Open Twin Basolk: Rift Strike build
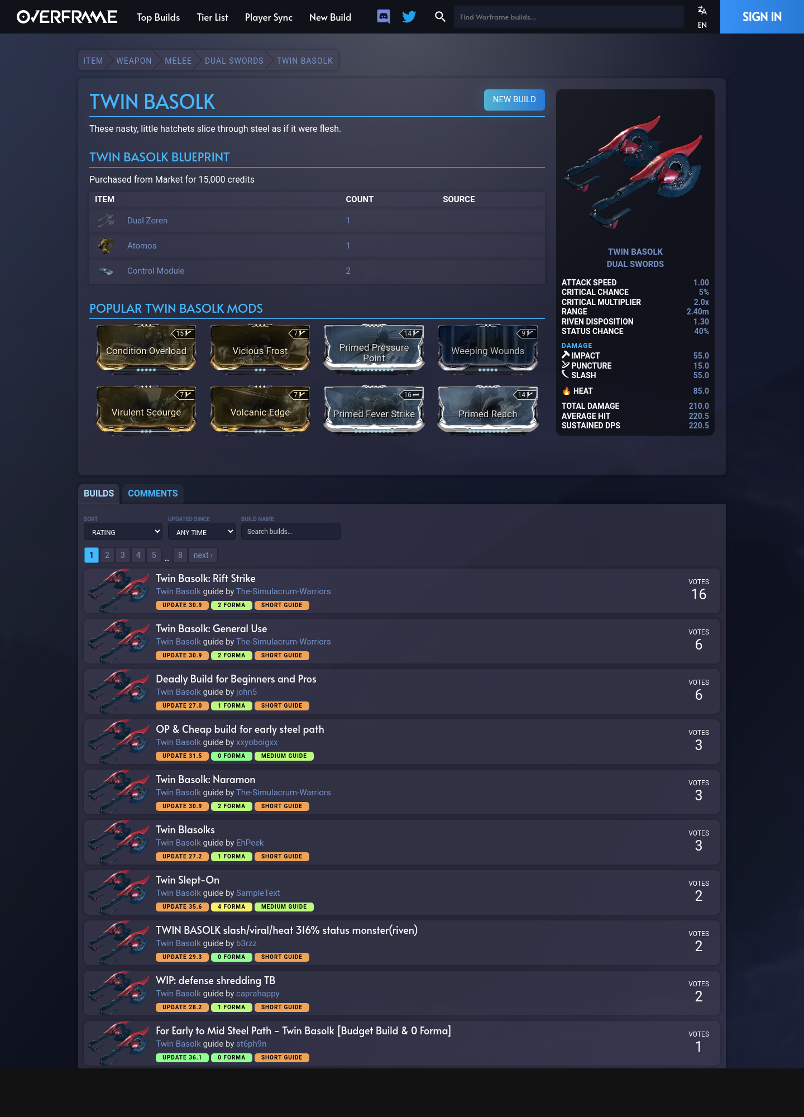804x1117 pixels. [x=205, y=579]
